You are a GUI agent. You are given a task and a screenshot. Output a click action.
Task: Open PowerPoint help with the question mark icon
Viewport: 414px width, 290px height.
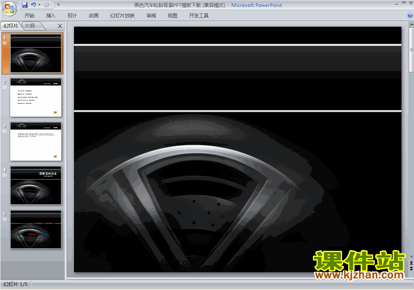coord(410,15)
